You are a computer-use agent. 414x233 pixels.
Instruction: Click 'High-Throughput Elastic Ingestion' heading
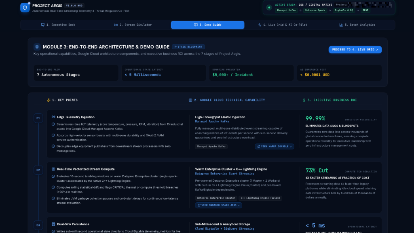(220, 117)
